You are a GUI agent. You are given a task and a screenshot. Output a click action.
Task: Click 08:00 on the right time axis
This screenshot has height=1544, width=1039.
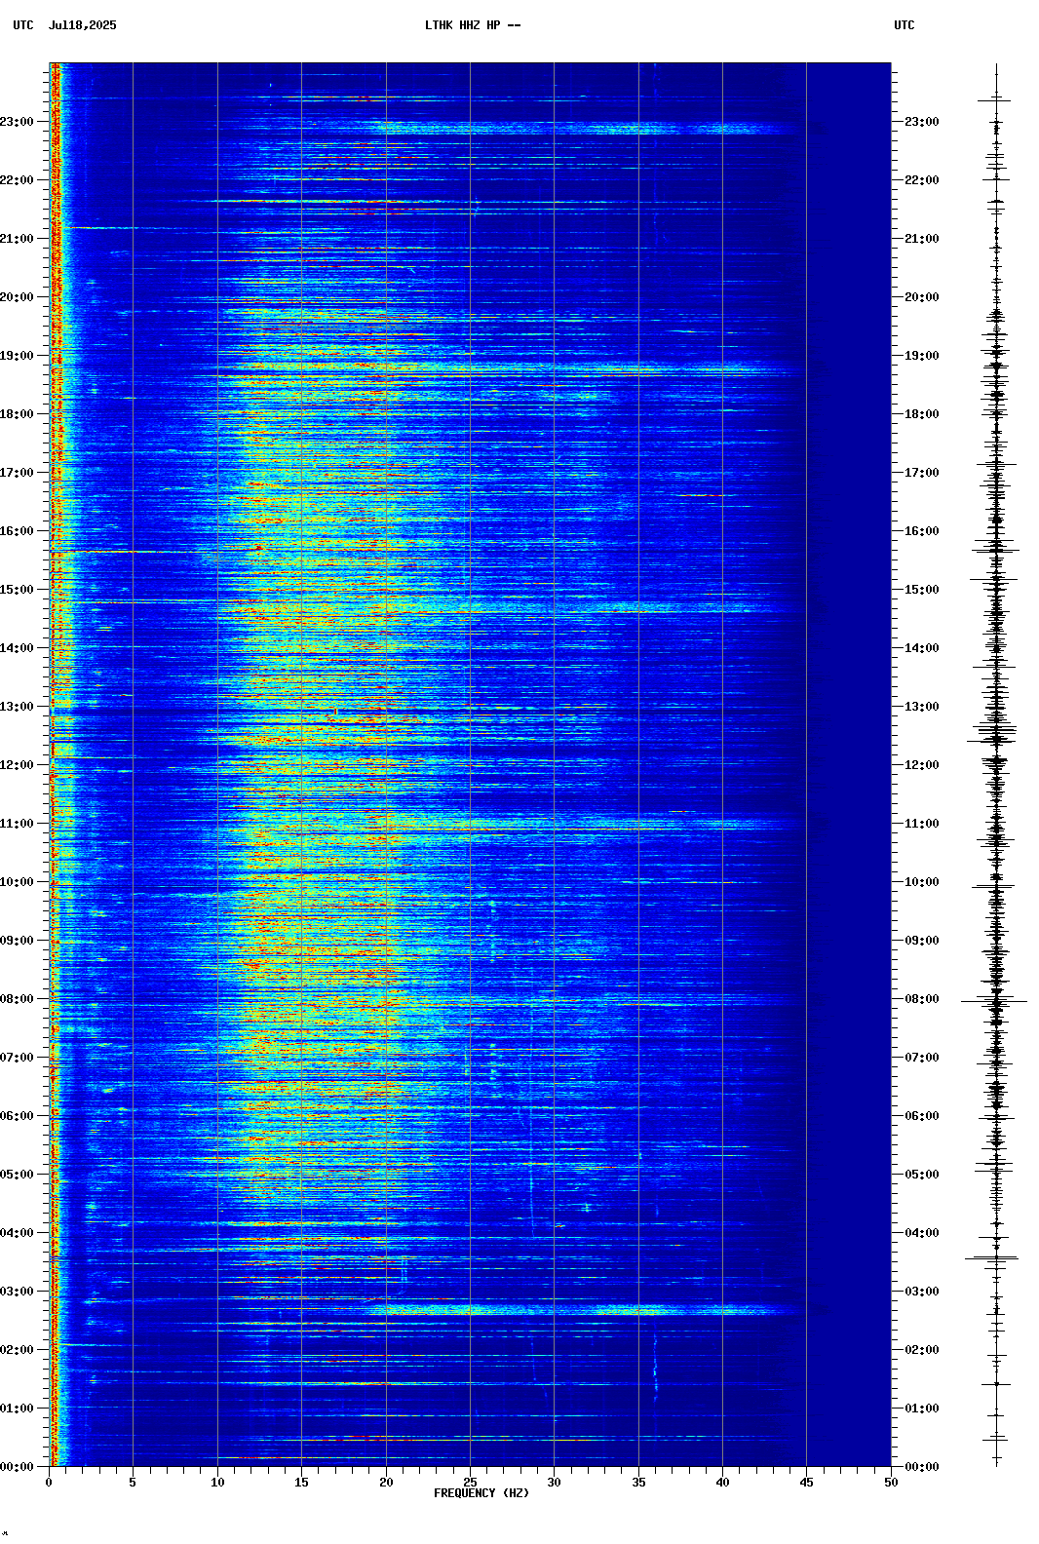[922, 999]
